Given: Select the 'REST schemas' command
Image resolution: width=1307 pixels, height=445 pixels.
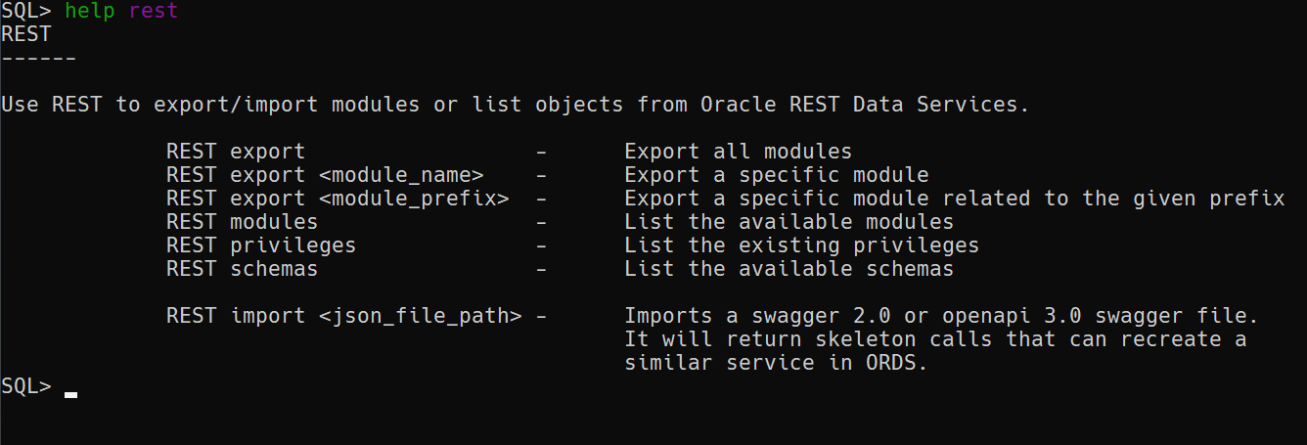Looking at the screenshot, I should coord(243,269).
